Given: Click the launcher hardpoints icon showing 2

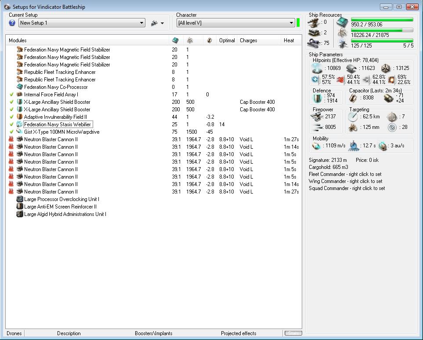Looking at the screenshot, I should coord(314,33).
